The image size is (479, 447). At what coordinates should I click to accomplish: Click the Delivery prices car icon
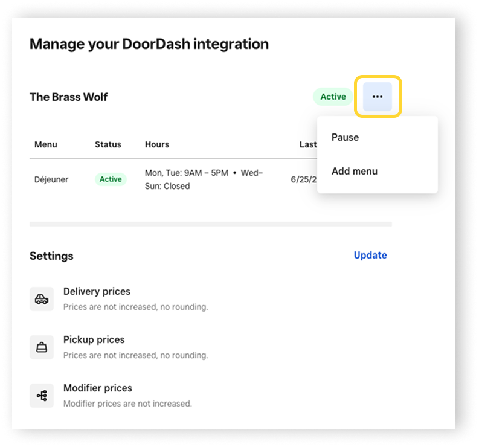[42, 299]
